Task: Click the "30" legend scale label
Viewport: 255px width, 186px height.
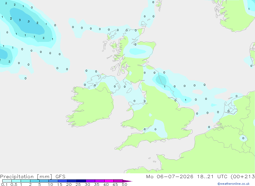Action: coord(87,184)
